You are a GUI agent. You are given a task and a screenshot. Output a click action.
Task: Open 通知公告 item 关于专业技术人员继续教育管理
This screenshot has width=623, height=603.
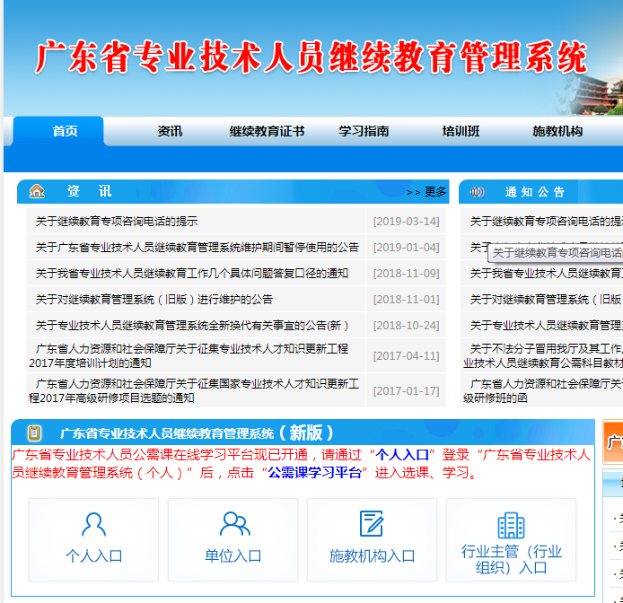547,326
